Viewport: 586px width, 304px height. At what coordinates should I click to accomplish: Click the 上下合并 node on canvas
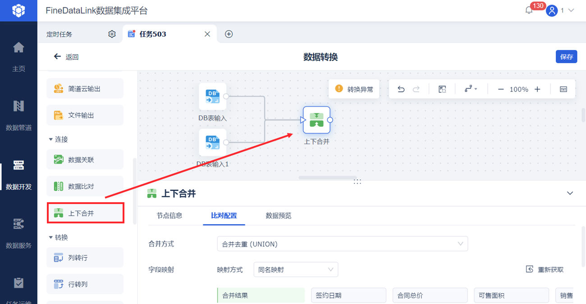coord(316,120)
